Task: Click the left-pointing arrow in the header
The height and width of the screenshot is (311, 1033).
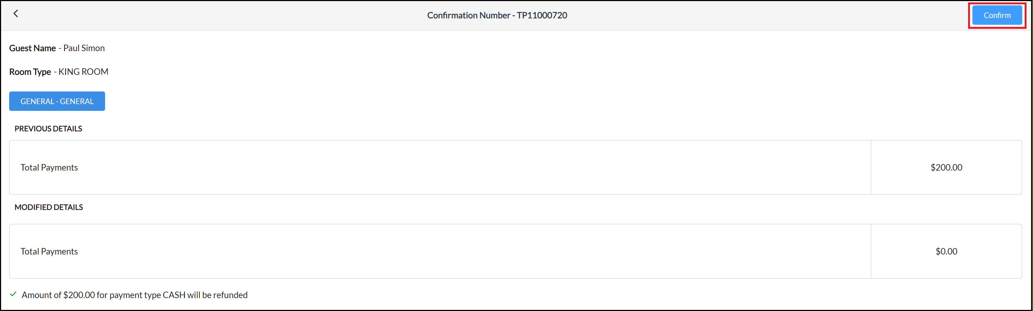Action: pos(16,13)
